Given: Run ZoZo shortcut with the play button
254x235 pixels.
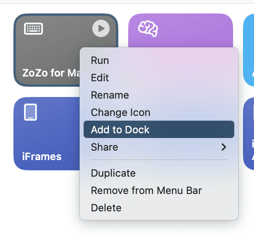Looking at the screenshot, I should coord(101,28).
